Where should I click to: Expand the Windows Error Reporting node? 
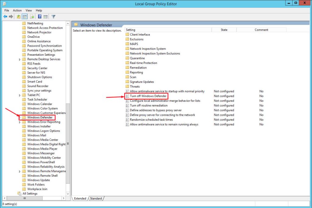[19, 122]
